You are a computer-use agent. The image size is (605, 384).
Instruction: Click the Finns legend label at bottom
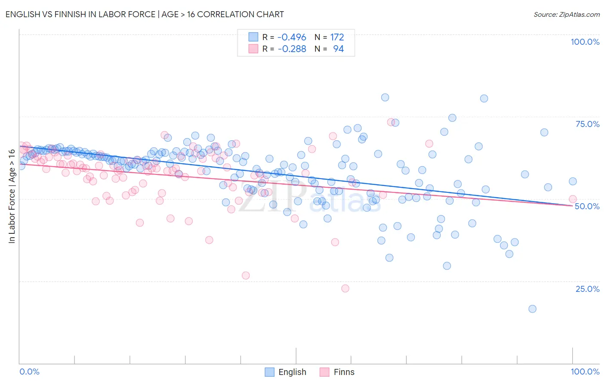[344, 372]
